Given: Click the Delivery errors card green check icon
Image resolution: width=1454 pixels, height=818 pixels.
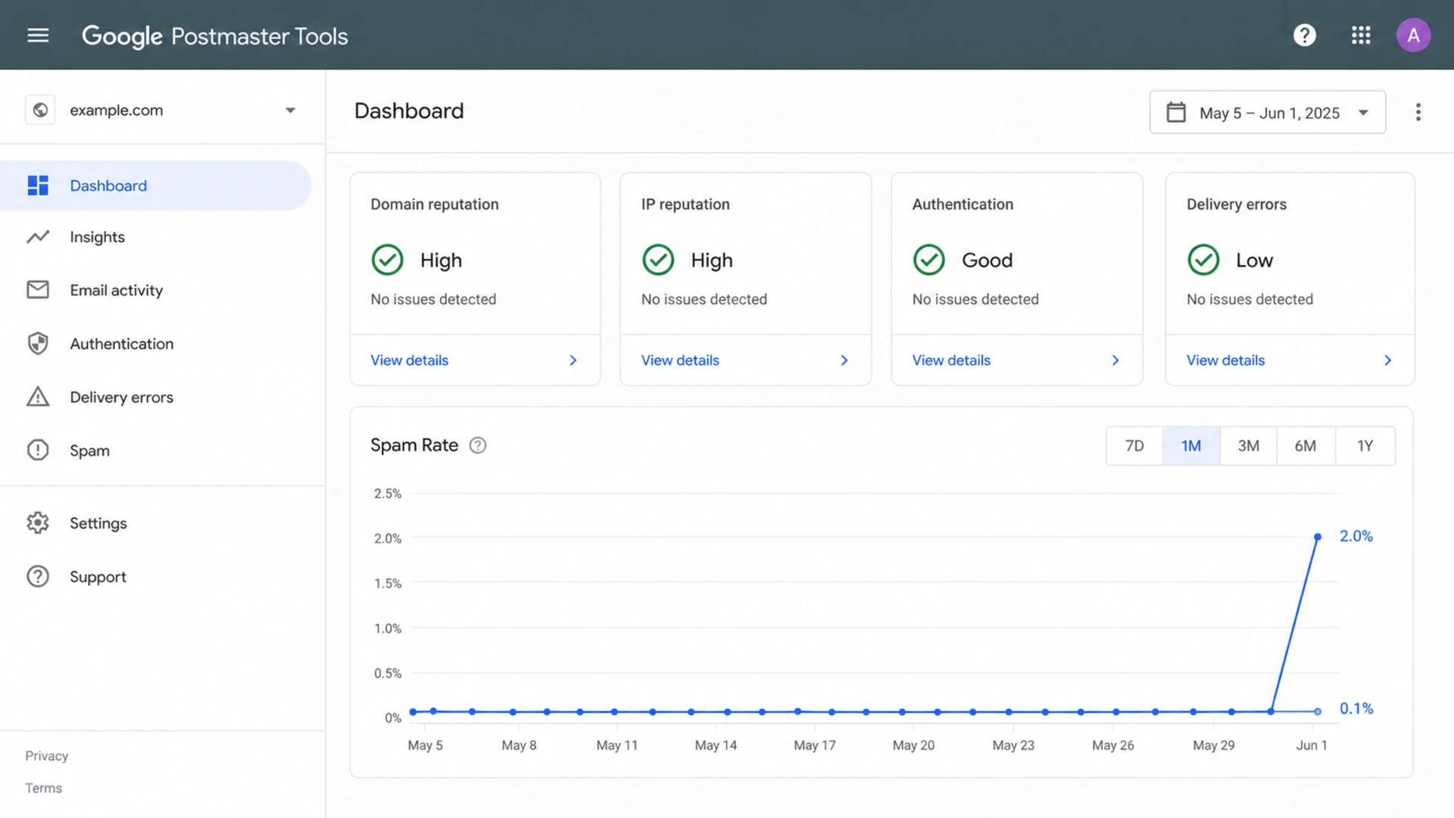Looking at the screenshot, I should click(x=1203, y=260).
